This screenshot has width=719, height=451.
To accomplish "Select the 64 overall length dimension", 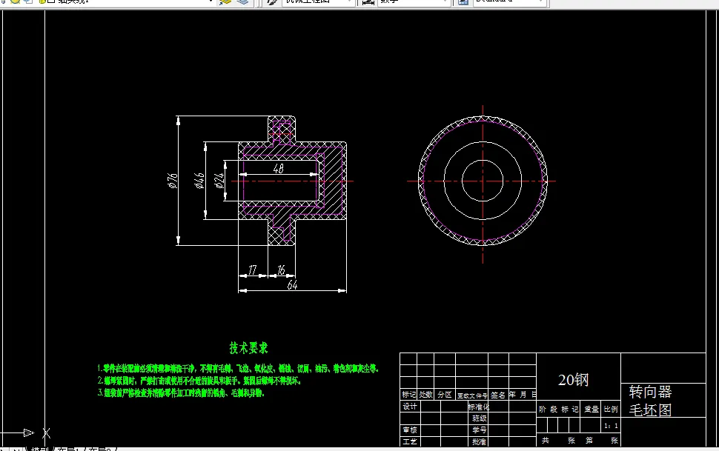I will coord(292,285).
